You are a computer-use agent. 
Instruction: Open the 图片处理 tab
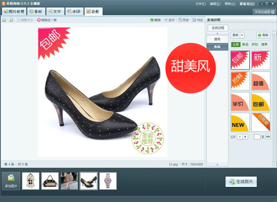coord(14,11)
